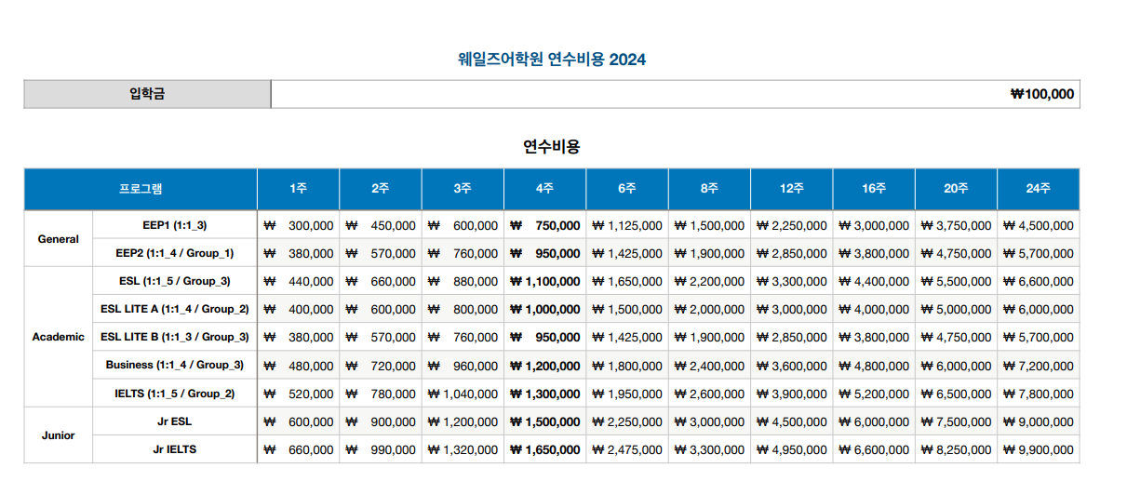Click the Academic category cell

(x=58, y=337)
